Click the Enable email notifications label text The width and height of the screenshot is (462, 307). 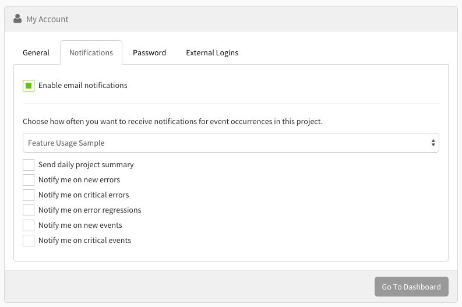tap(83, 86)
